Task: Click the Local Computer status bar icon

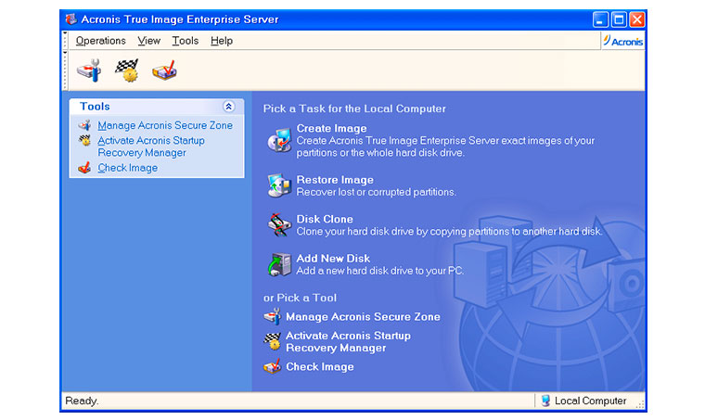Action: (x=545, y=401)
